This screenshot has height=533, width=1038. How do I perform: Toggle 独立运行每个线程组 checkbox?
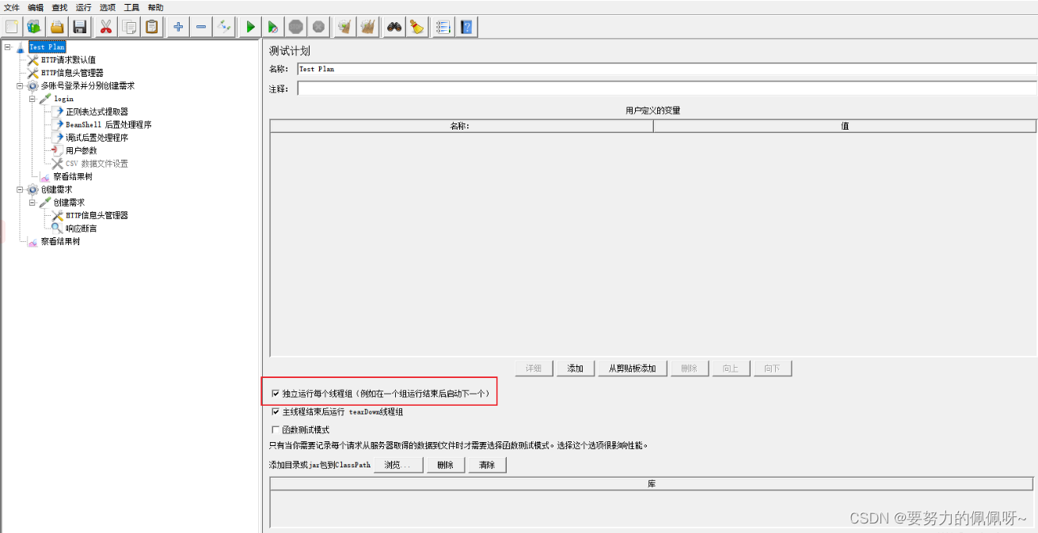pyautogui.click(x=276, y=393)
